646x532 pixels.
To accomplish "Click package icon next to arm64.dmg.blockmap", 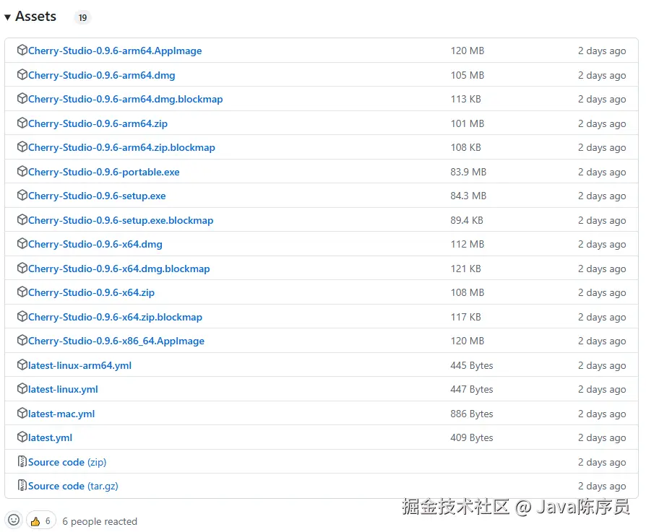I will [22, 99].
